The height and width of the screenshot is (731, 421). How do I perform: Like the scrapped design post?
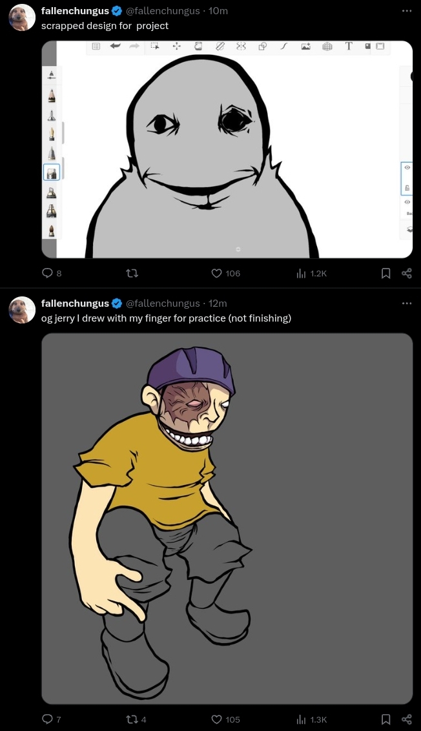(x=218, y=273)
